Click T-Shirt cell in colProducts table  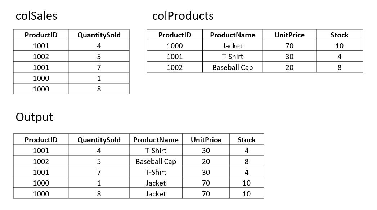point(233,57)
